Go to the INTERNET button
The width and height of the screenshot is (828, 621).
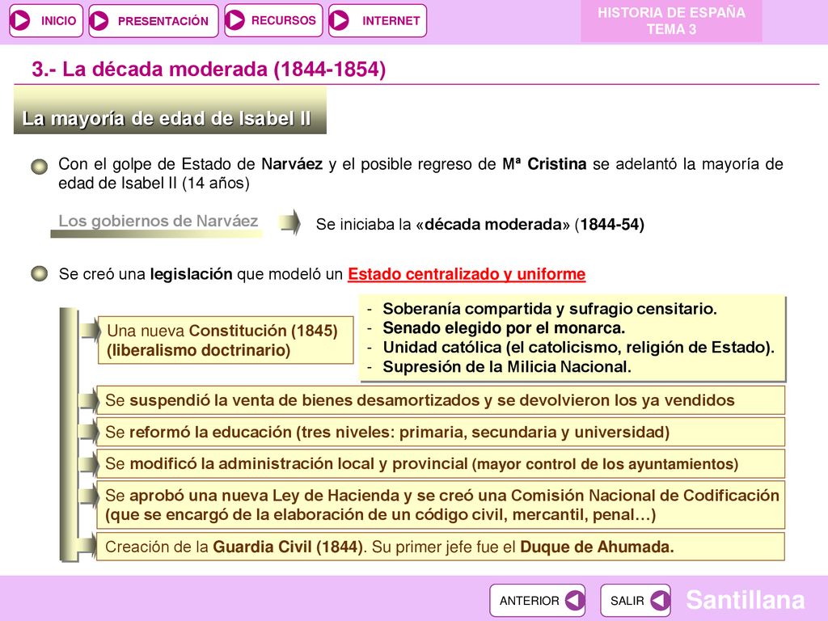tap(377, 20)
